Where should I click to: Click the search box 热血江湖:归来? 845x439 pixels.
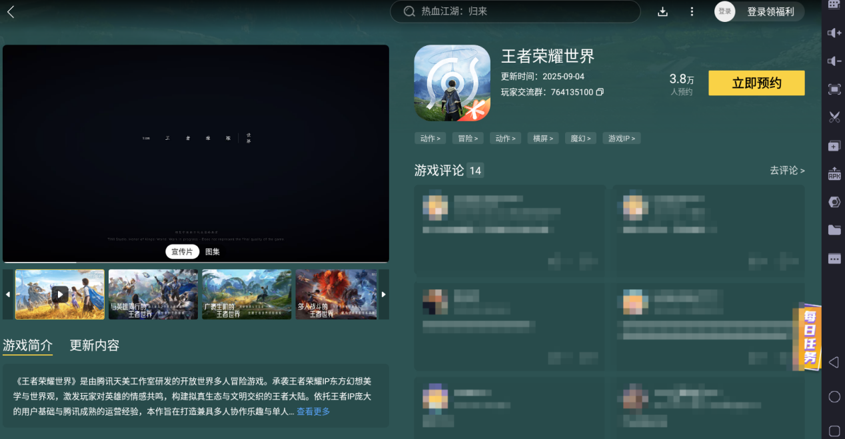514,11
